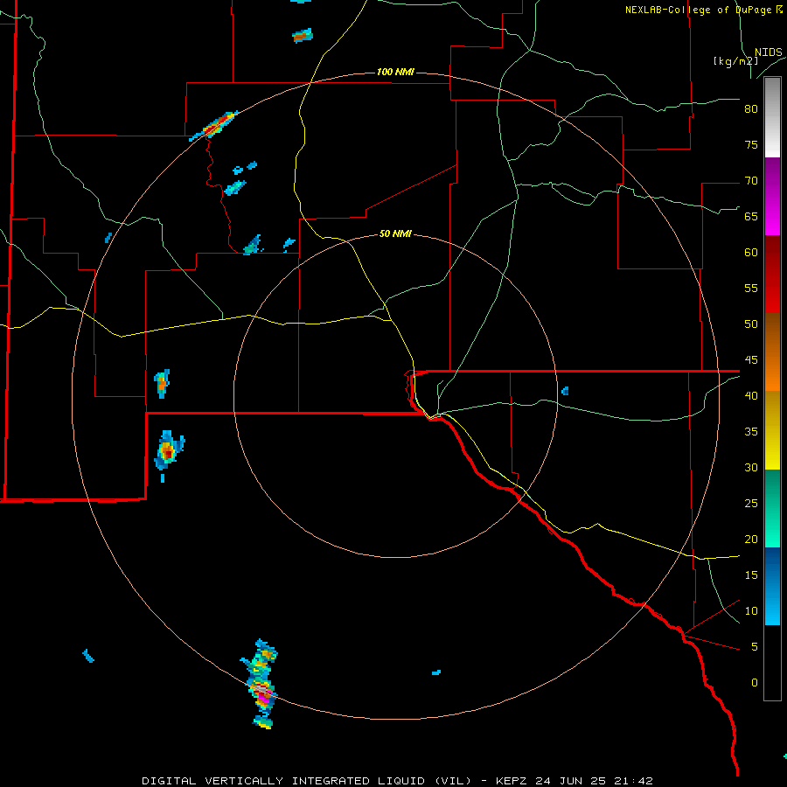Screen dimensions: 787x787
Task: Click the large magenta-core storm cell at bottom
Action: [261, 684]
